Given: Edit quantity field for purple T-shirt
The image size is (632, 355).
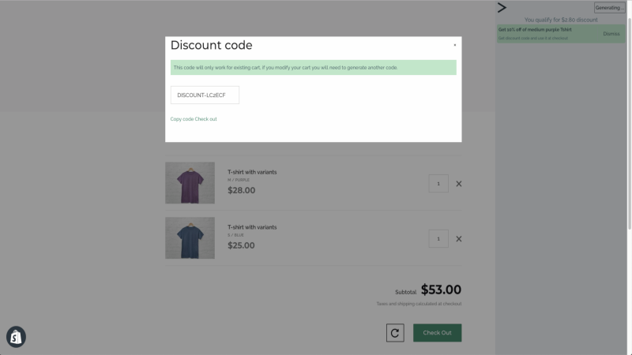Looking at the screenshot, I should tap(438, 184).
